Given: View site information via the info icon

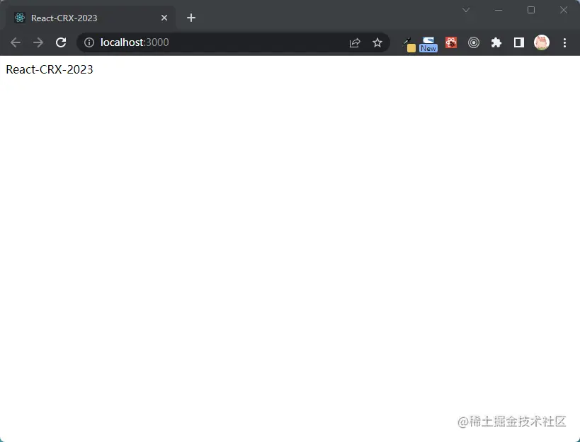Looking at the screenshot, I should [89, 42].
